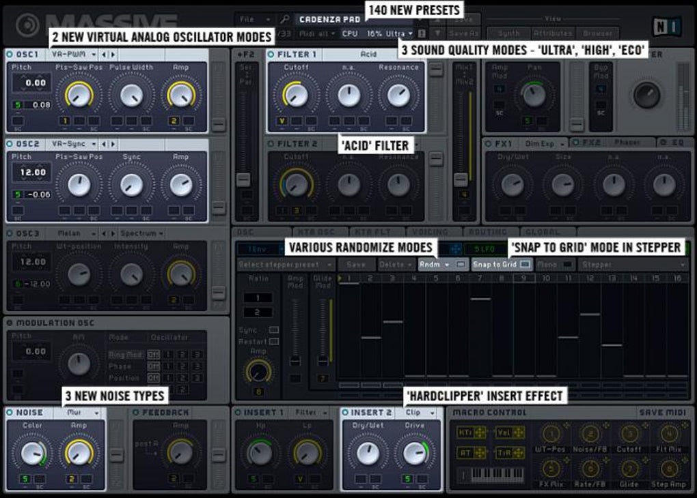Click macro knob 4 Flt Mix
The width and height of the screenshot is (697, 498).
tap(669, 434)
